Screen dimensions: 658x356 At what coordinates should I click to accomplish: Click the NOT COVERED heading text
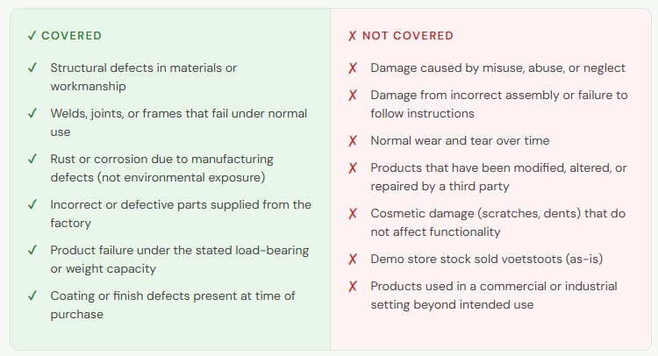[408, 36]
